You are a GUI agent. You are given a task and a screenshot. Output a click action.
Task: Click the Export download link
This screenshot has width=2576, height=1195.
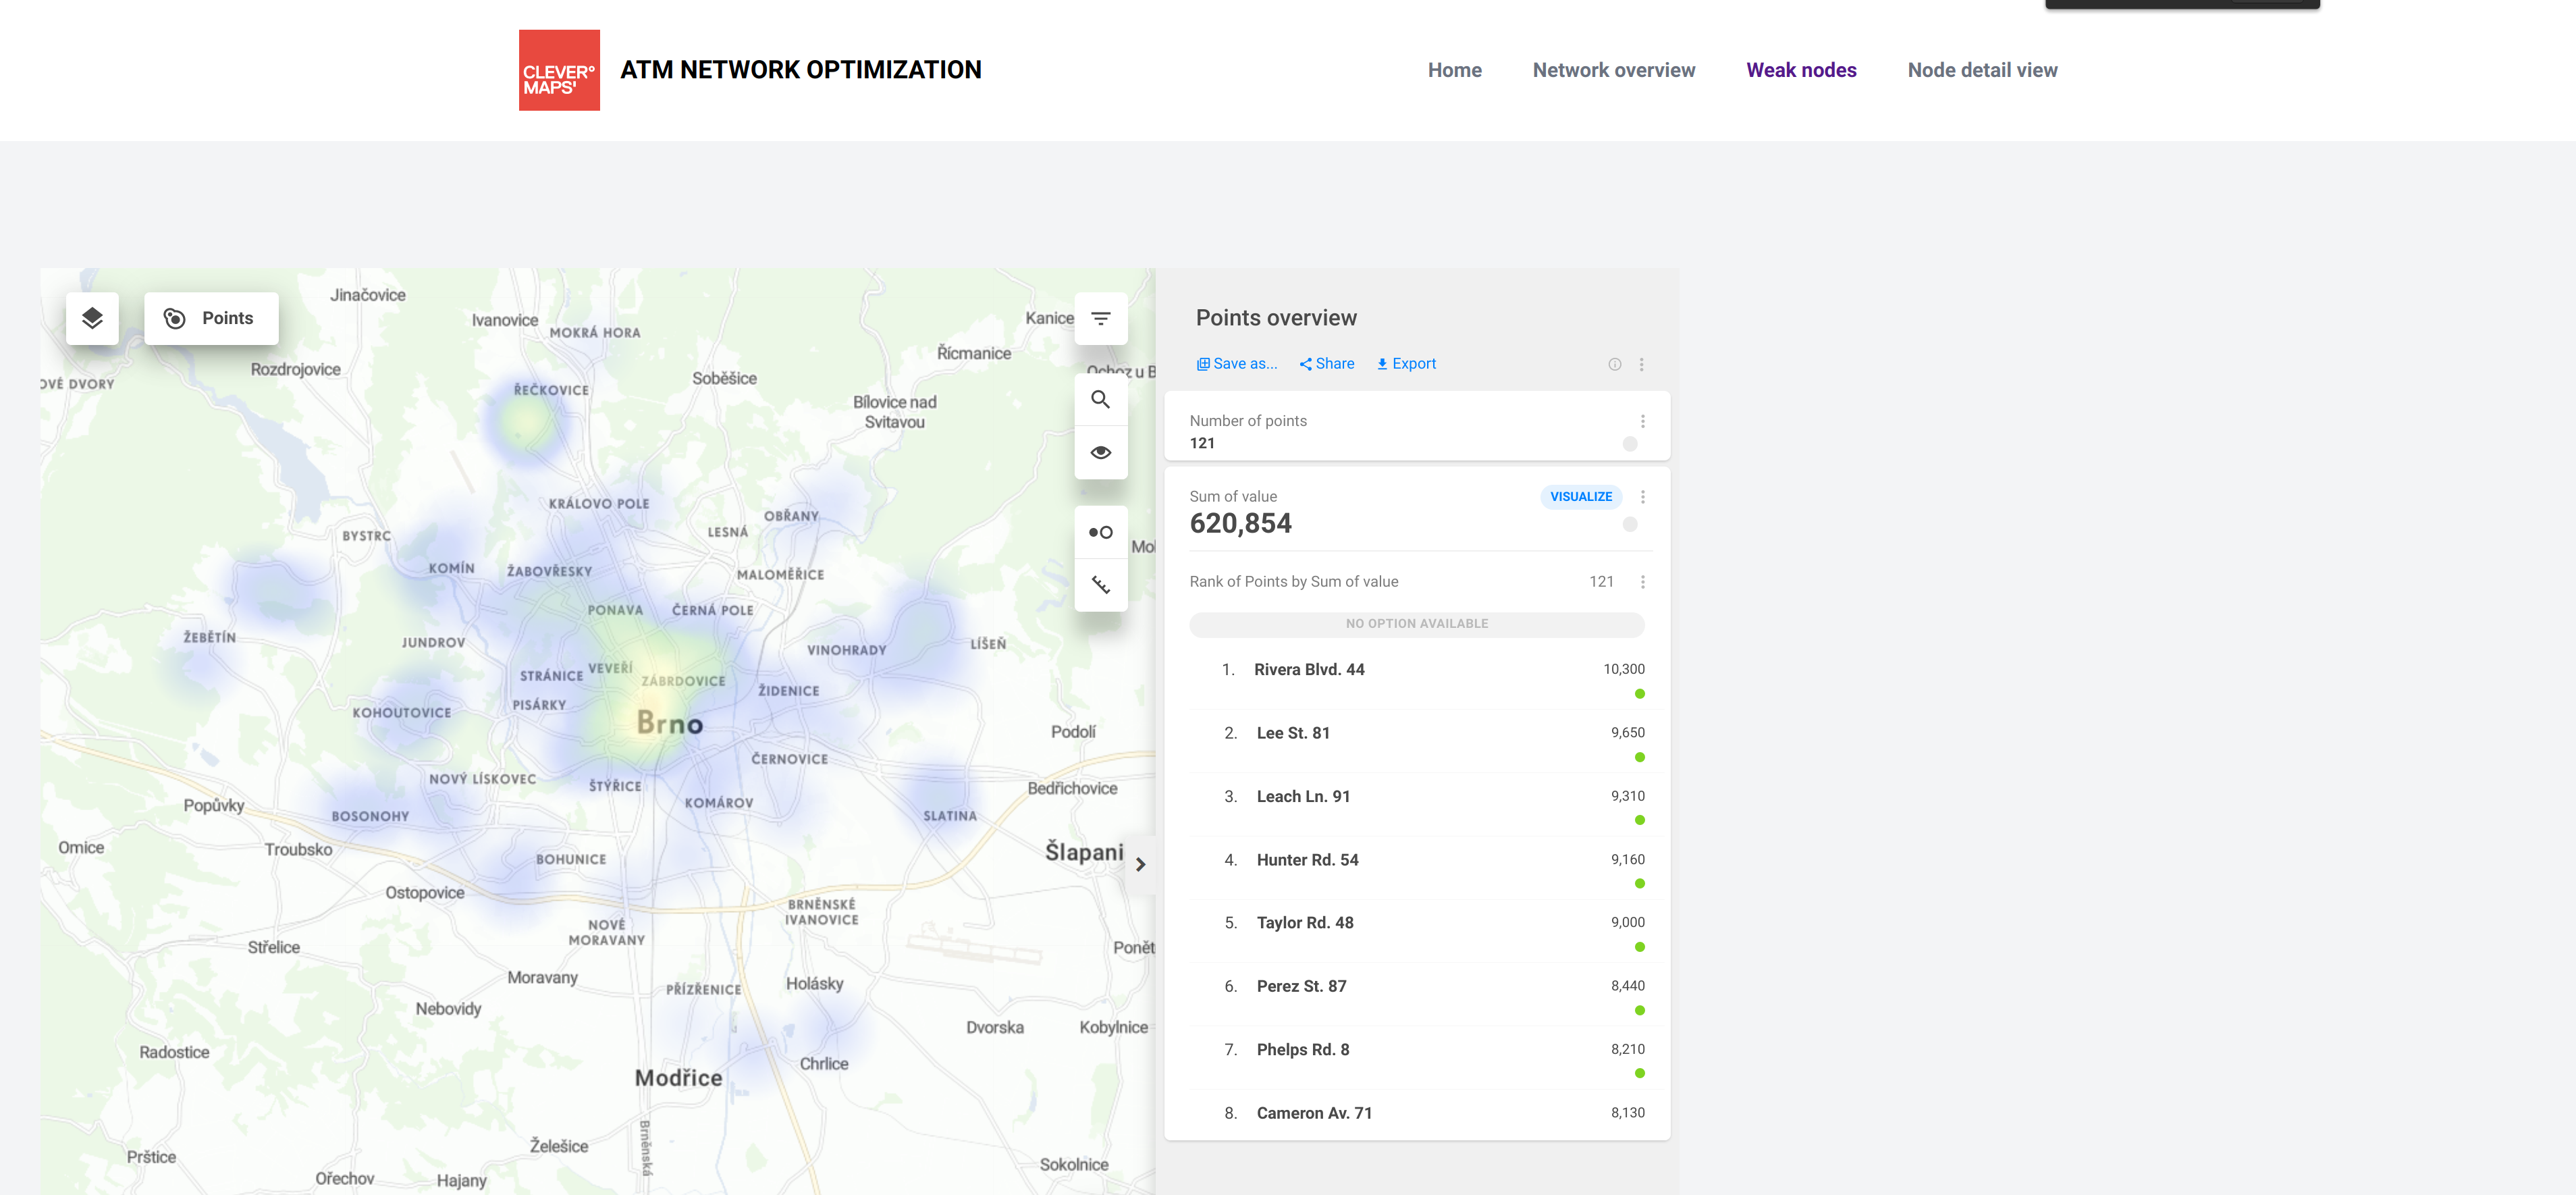pos(1406,364)
